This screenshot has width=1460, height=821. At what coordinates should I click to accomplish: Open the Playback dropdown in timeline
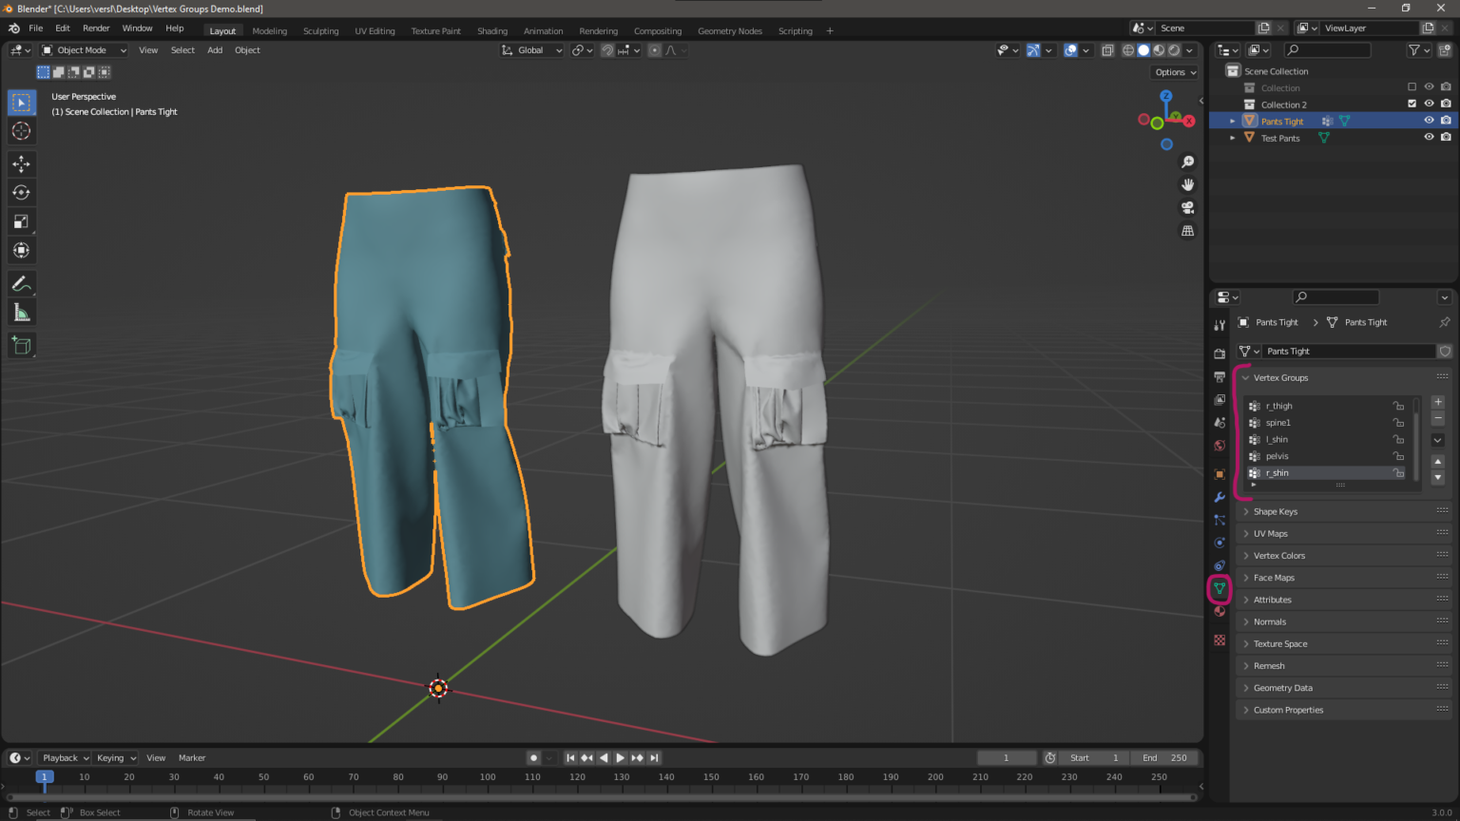tap(65, 758)
